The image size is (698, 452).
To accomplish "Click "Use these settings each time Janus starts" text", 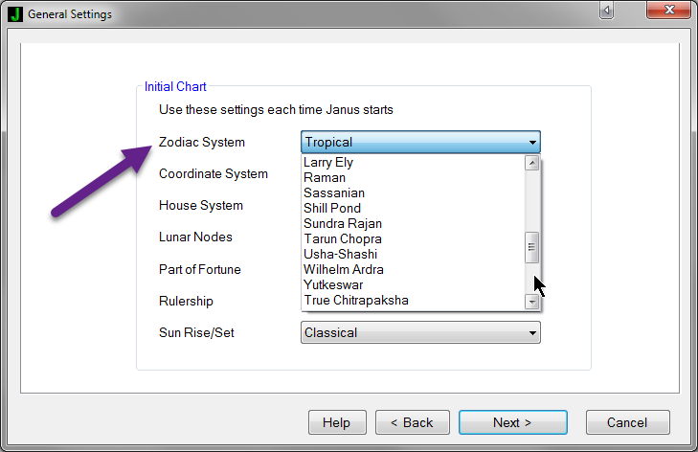I will coord(276,109).
